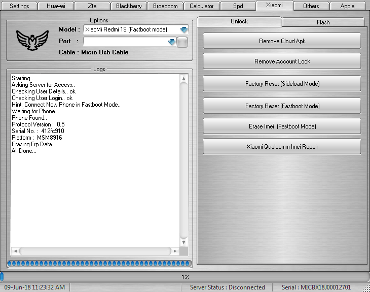Click the logs scroll left arrow

click(15, 251)
